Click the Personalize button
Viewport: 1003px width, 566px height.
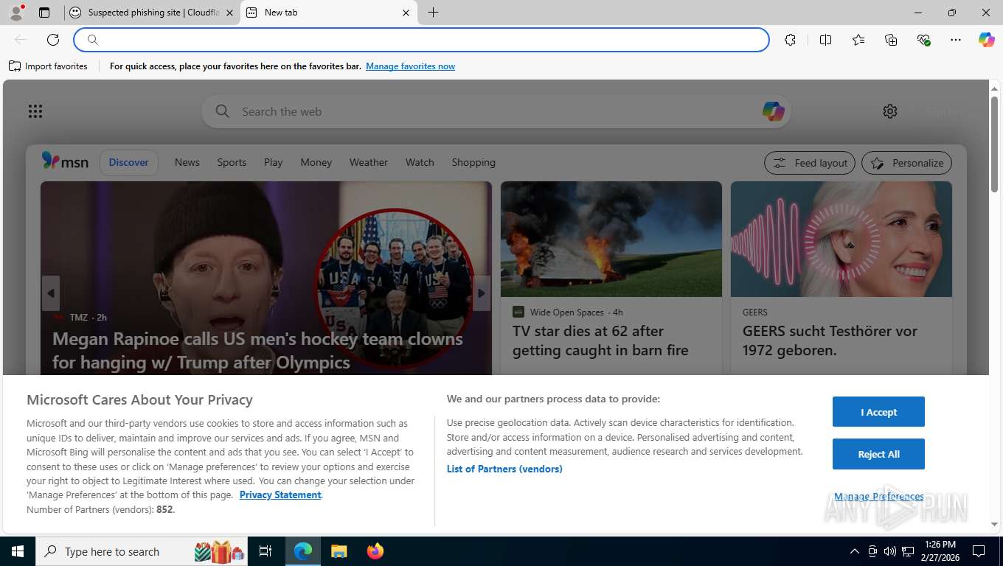pyautogui.click(x=907, y=163)
